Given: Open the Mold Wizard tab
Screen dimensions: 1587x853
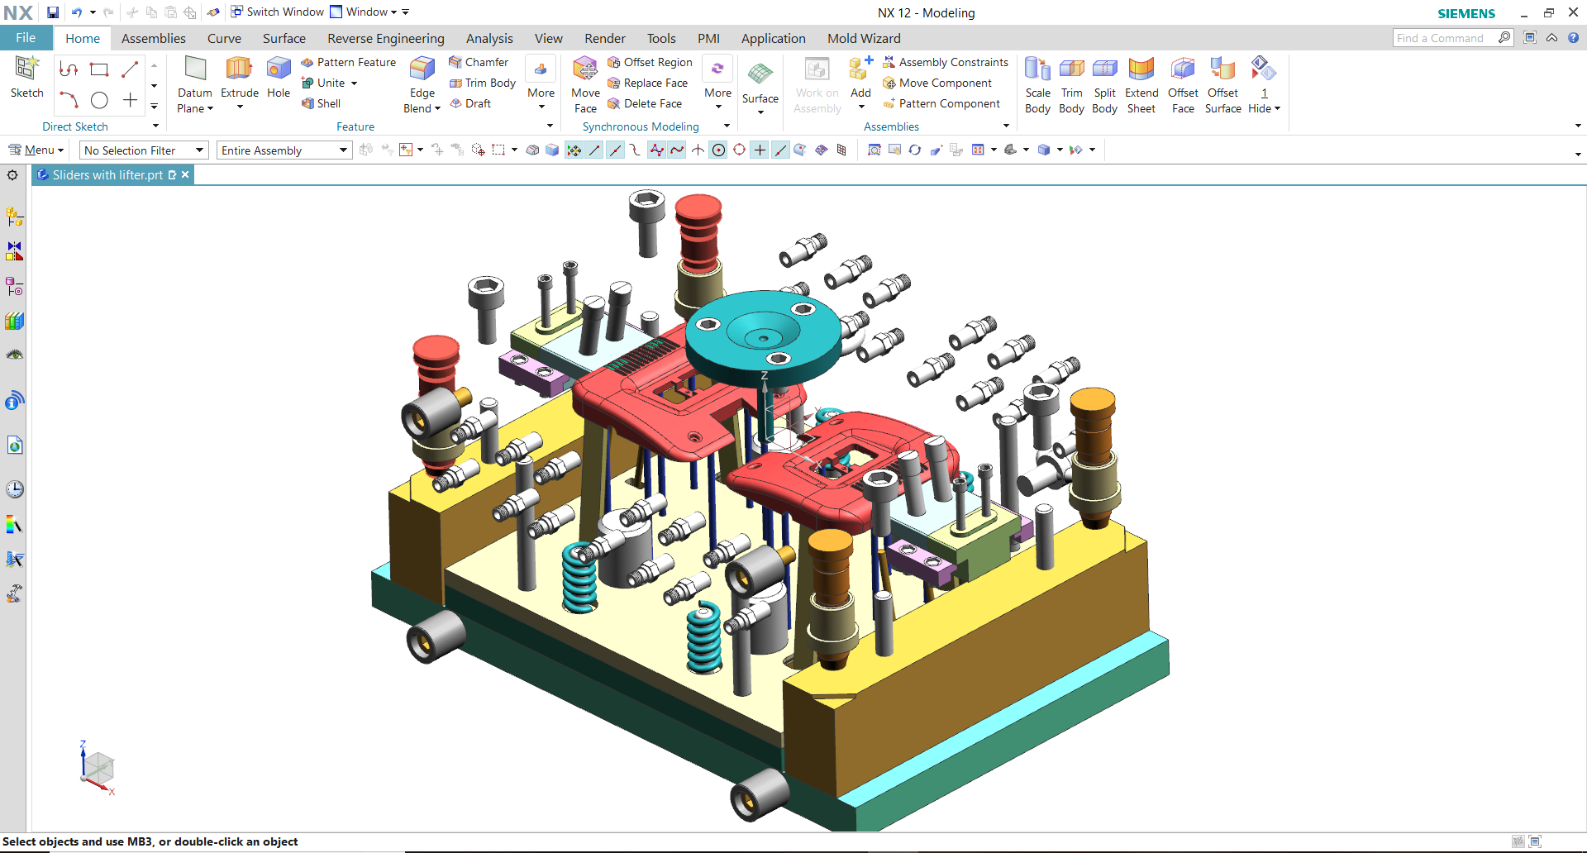Looking at the screenshot, I should pyautogui.click(x=864, y=38).
